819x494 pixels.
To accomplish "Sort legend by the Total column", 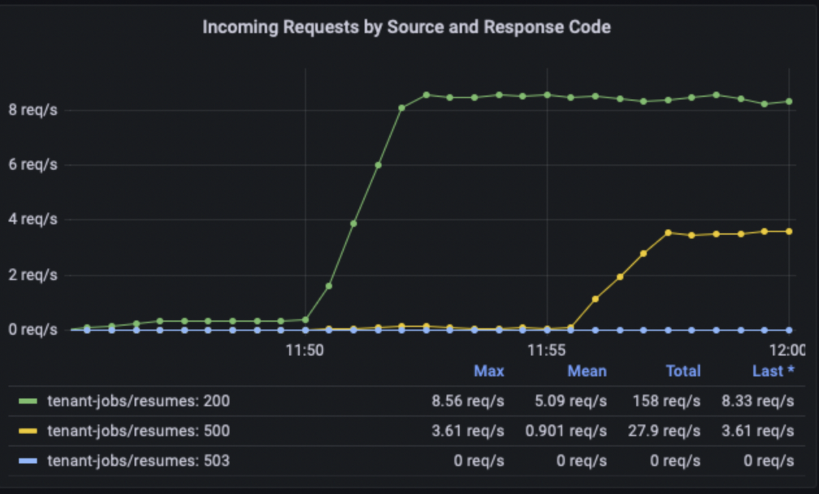I will tap(683, 371).
